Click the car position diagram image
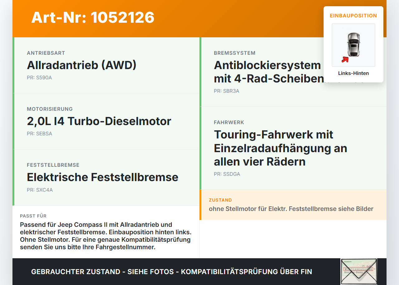Image resolution: width=399 pixels, height=285 pixels. click(353, 45)
